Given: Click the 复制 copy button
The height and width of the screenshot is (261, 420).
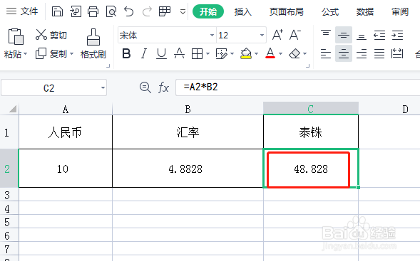Looking at the screenshot, I should click(x=51, y=54).
